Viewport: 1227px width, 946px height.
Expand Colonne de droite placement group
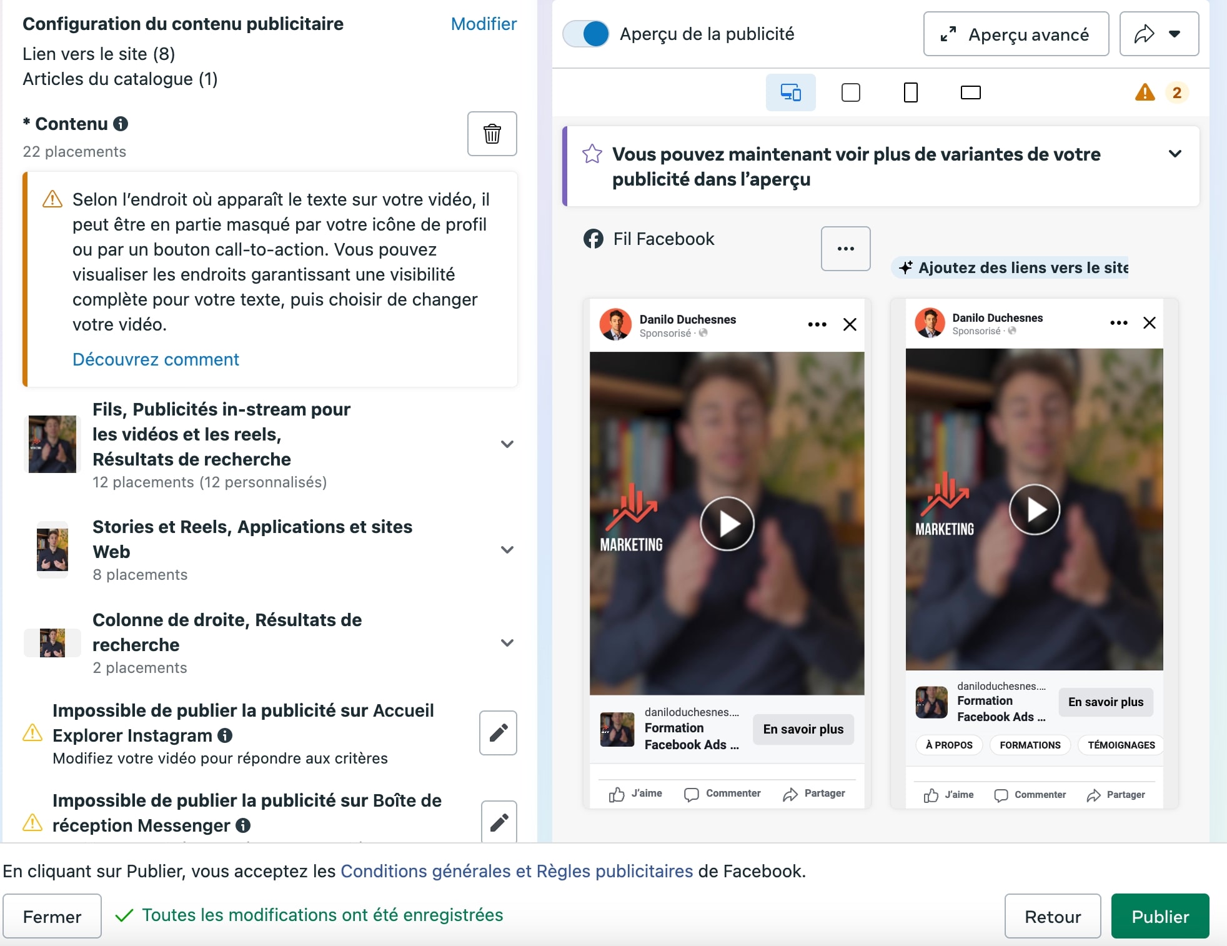pos(507,643)
